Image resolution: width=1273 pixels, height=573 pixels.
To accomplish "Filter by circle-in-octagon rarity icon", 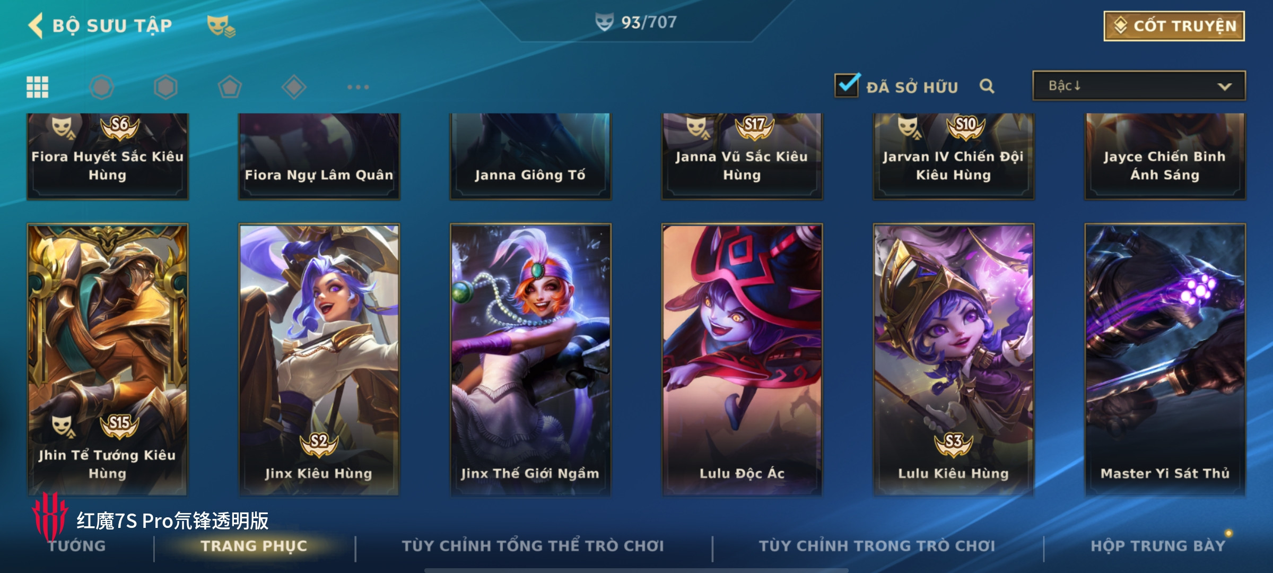I will click(x=101, y=87).
